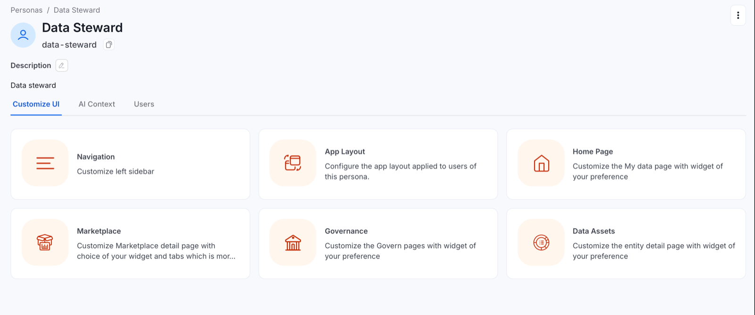Click 'Configure the app layout applied' text
755x315 pixels.
click(401, 172)
